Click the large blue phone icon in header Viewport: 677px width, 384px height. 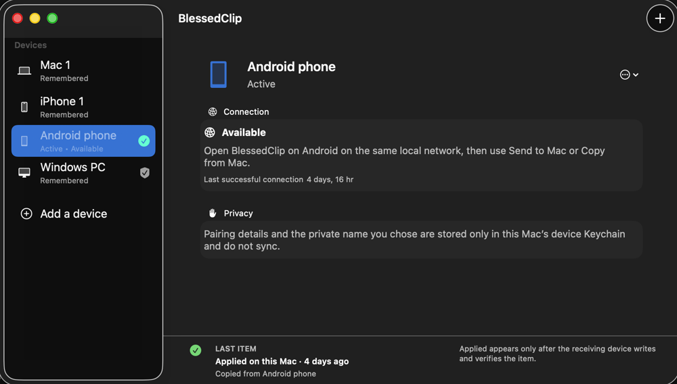tap(219, 74)
